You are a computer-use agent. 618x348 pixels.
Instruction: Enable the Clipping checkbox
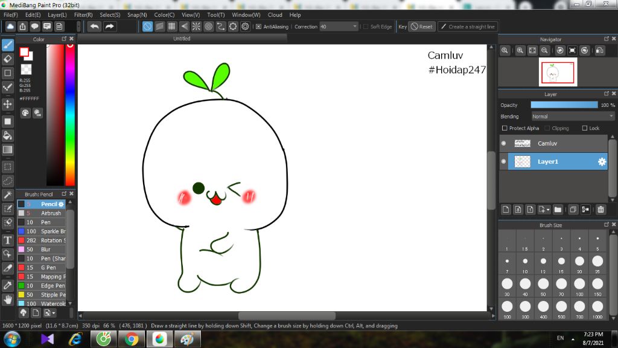click(x=547, y=128)
